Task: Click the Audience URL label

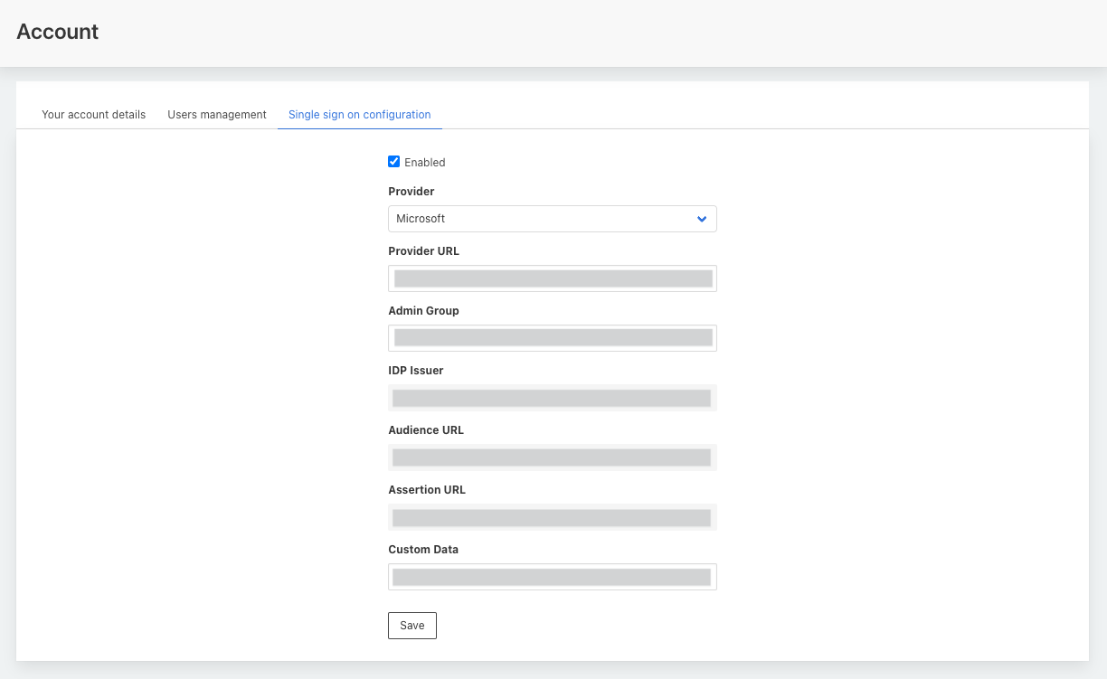Action: [x=426, y=430]
